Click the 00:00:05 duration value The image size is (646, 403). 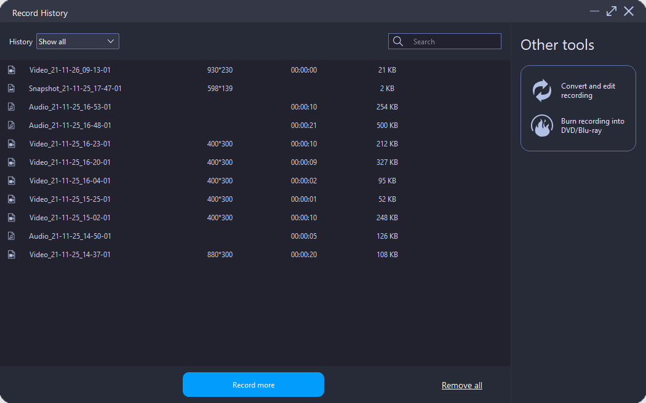[x=304, y=236]
